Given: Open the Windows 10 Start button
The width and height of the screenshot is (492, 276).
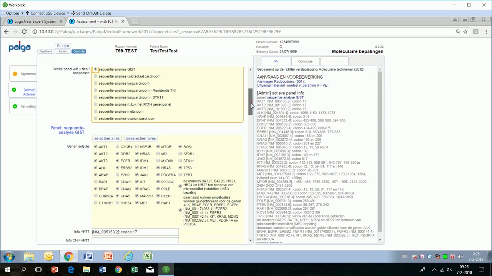Looking at the screenshot, I should click(x=7, y=270).
